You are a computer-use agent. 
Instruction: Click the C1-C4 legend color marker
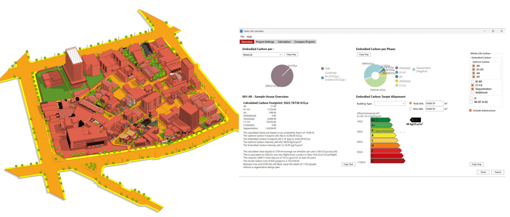pyautogui.click(x=397, y=85)
